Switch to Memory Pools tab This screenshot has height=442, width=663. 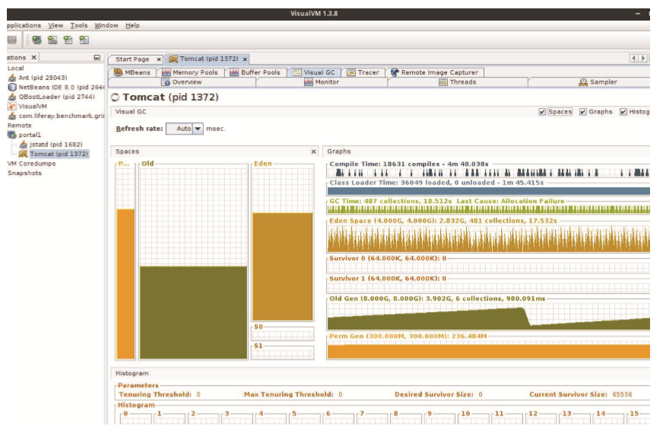click(x=190, y=72)
